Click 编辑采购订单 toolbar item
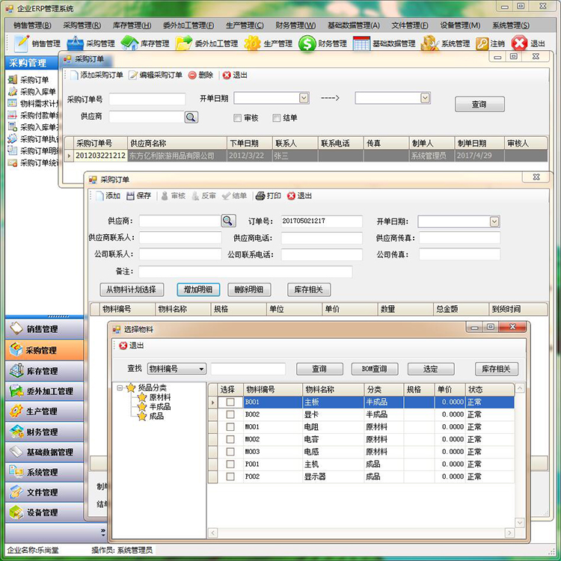The image size is (561, 561). click(156, 75)
